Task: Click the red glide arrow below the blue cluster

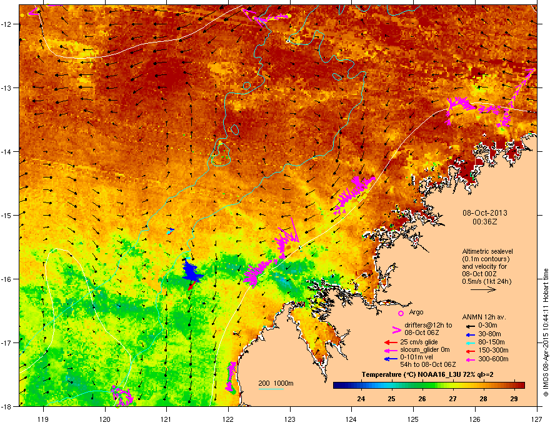Action: [x=191, y=286]
